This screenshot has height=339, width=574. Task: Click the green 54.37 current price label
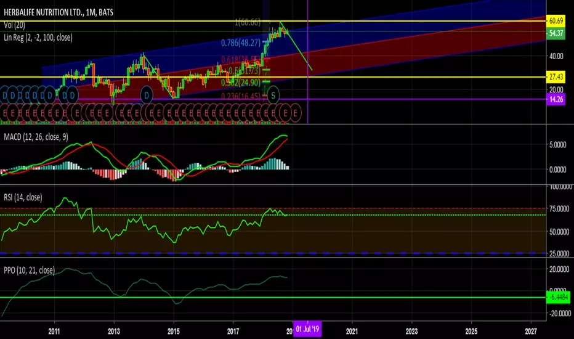coord(556,33)
